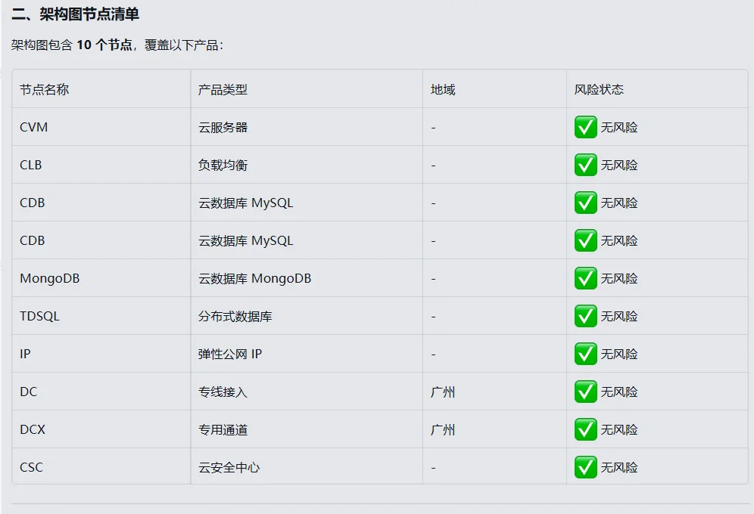Screen dimensions: 754x514
Task: Click the green checkmark in the CVM row
Action: tap(586, 127)
